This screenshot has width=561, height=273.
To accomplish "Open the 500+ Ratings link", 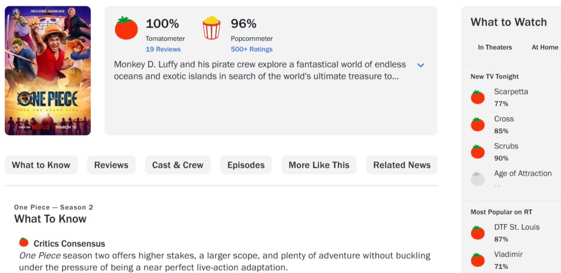I will click(x=252, y=49).
